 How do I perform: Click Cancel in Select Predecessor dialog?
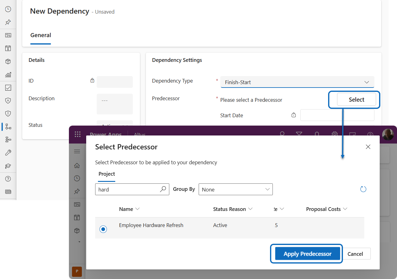355,254
